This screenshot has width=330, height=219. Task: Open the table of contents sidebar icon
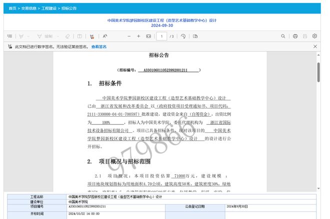coord(9,36)
